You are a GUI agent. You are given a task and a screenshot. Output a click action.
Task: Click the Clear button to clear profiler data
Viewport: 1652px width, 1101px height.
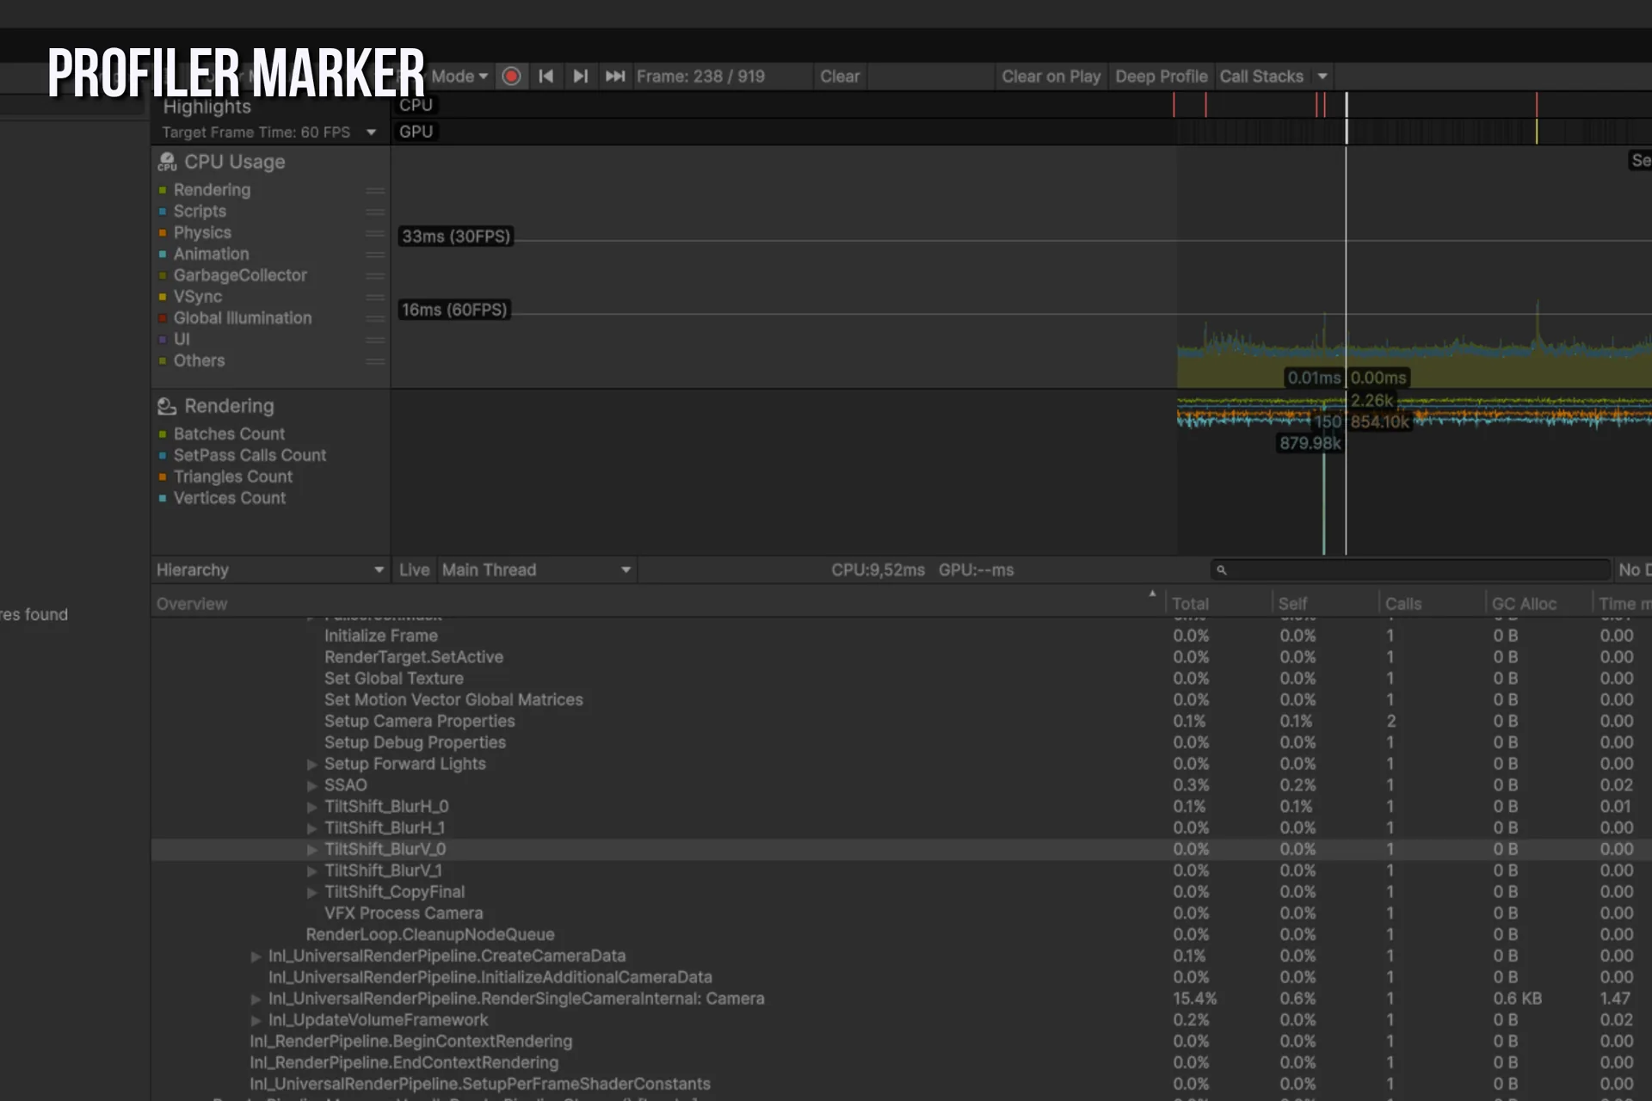[x=840, y=77]
